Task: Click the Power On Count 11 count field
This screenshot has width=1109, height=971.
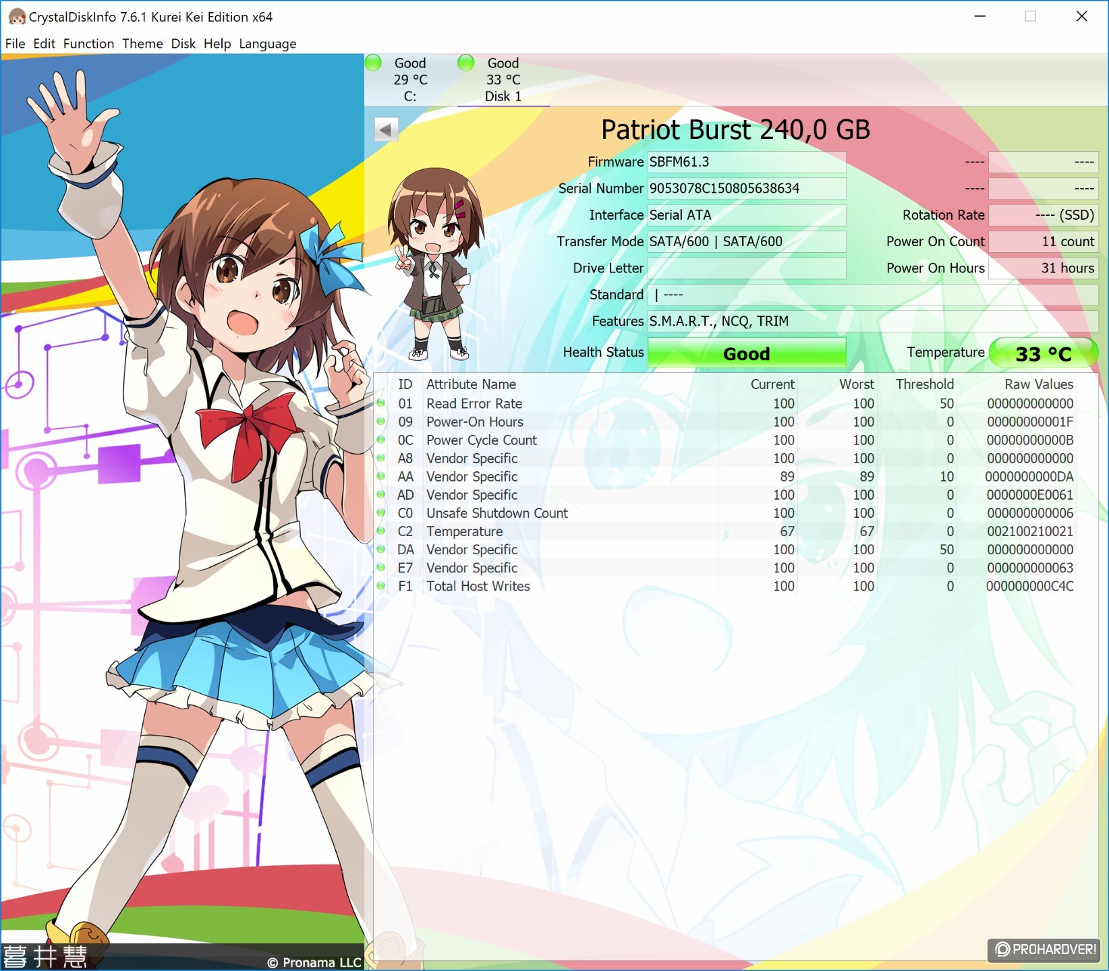Action: (1044, 241)
